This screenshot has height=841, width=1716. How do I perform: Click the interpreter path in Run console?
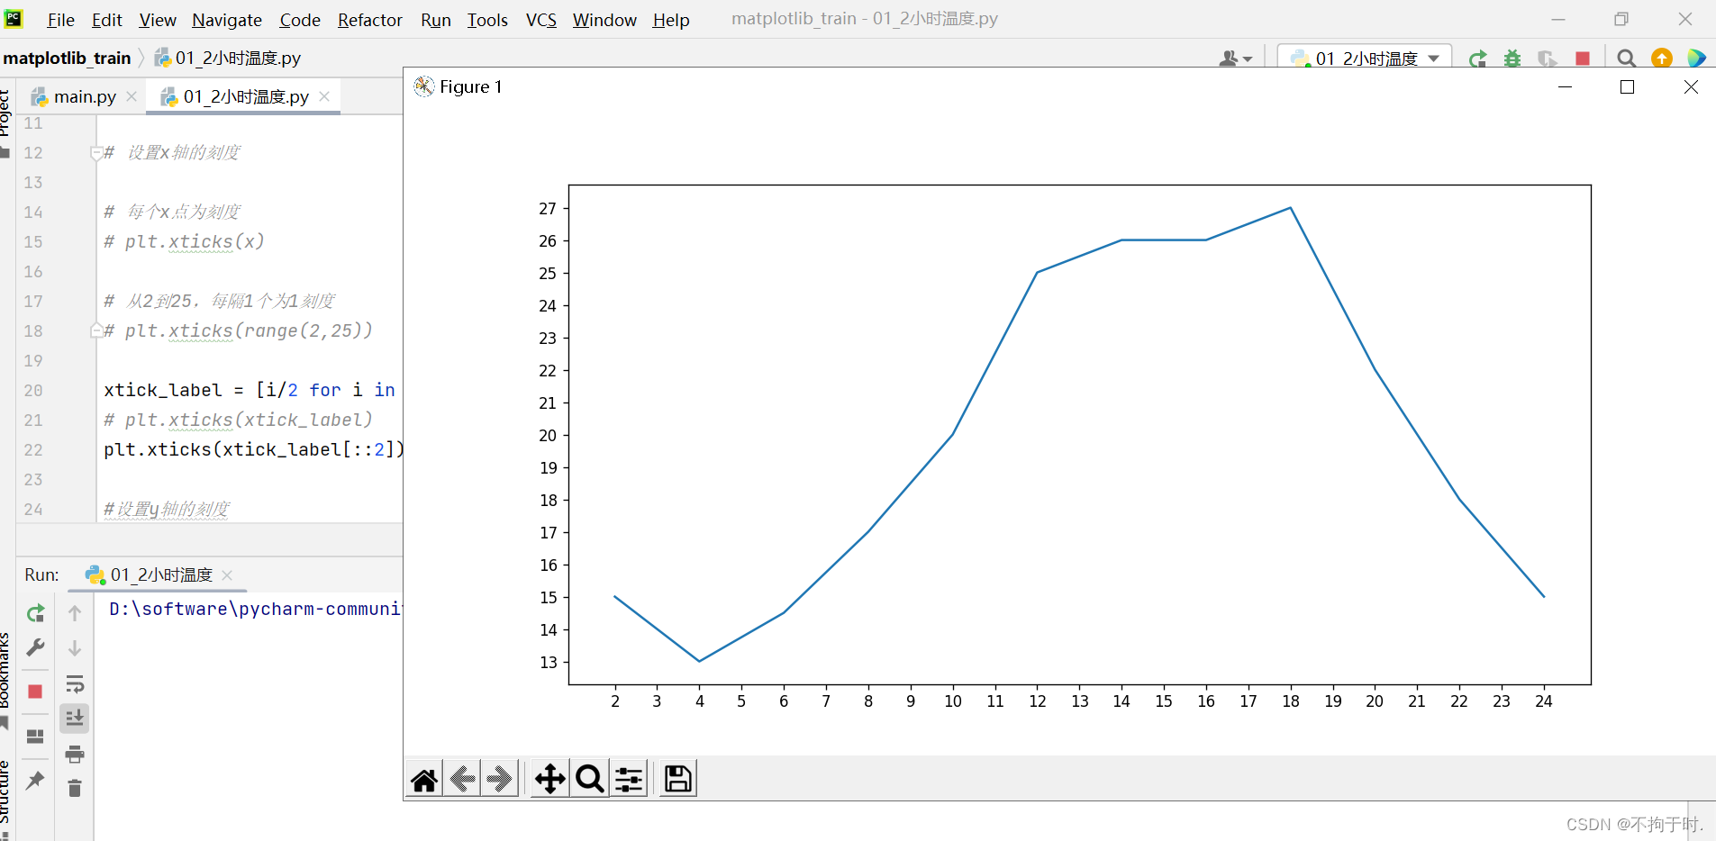[x=255, y=610]
